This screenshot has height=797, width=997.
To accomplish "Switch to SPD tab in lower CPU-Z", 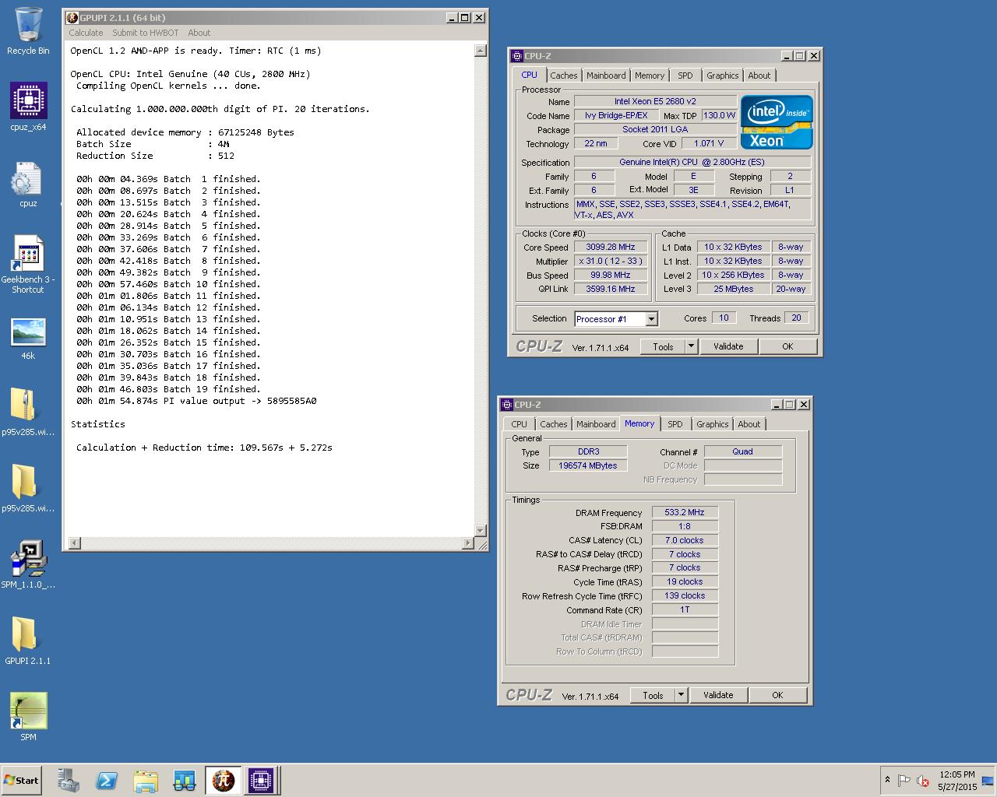I will tap(675, 424).
